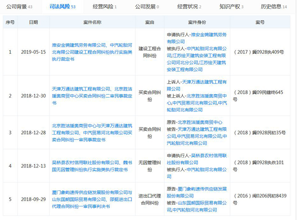Click applicant link 吴桥县农村信用联社股份有限公司 in row 4
297x220 pixels.
197,159
